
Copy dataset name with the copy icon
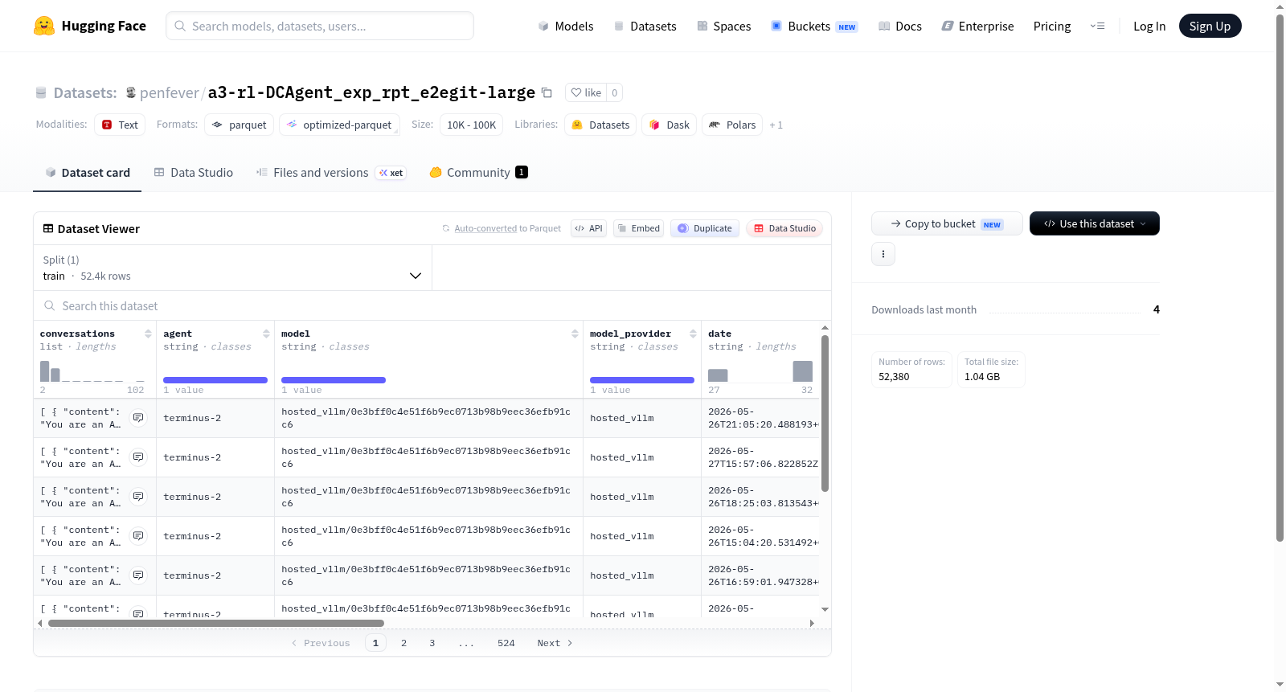[547, 92]
